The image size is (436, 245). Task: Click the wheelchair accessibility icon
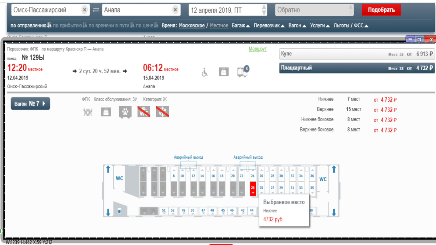[205, 72]
